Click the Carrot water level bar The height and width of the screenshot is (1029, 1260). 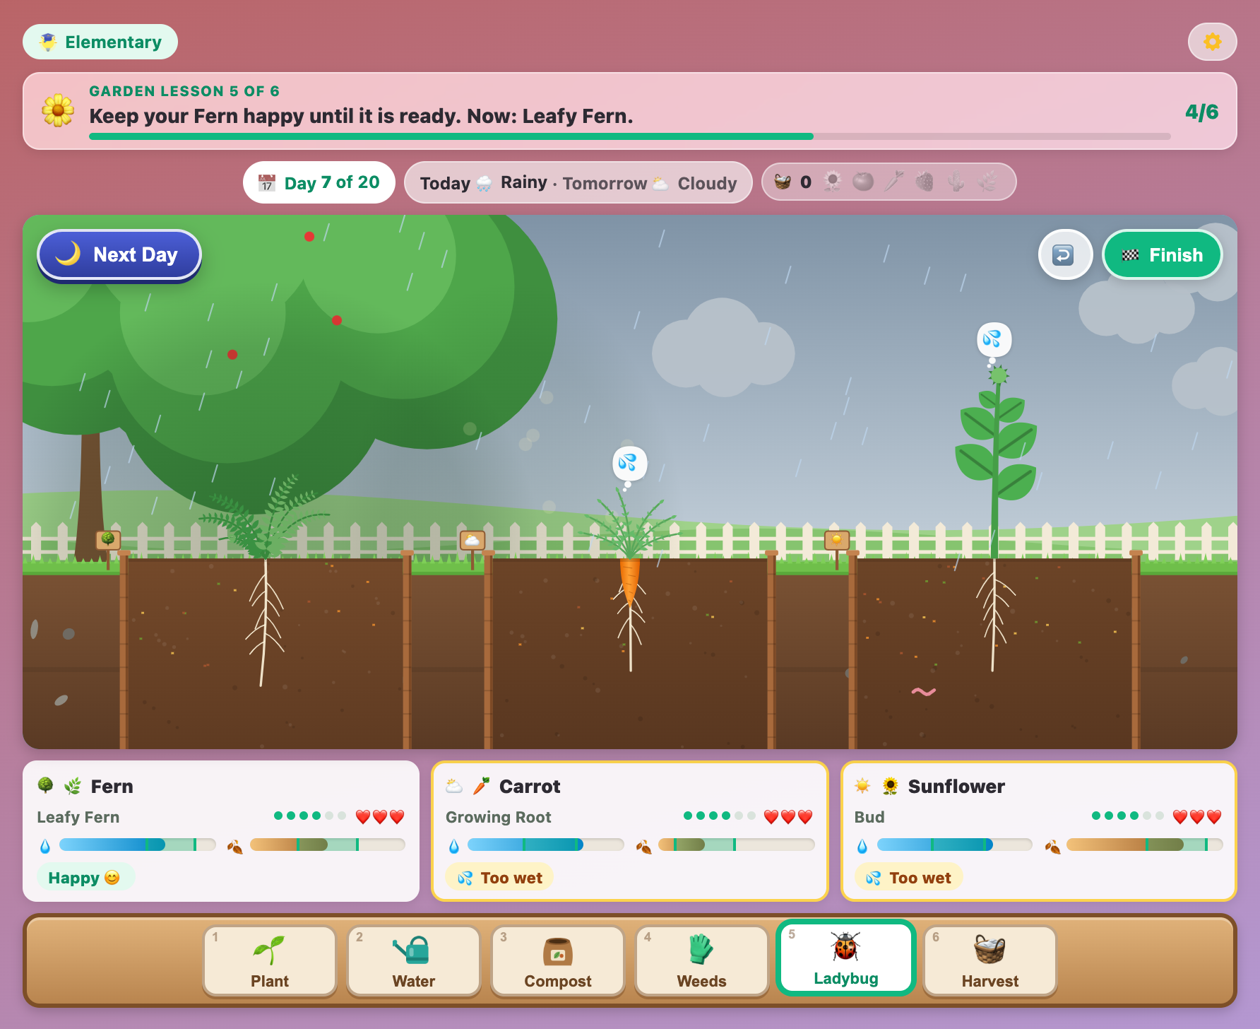[x=546, y=845]
